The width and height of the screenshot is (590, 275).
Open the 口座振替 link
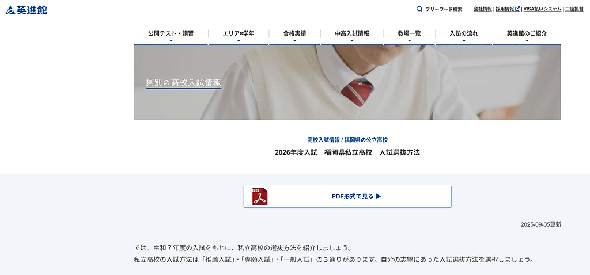point(574,9)
